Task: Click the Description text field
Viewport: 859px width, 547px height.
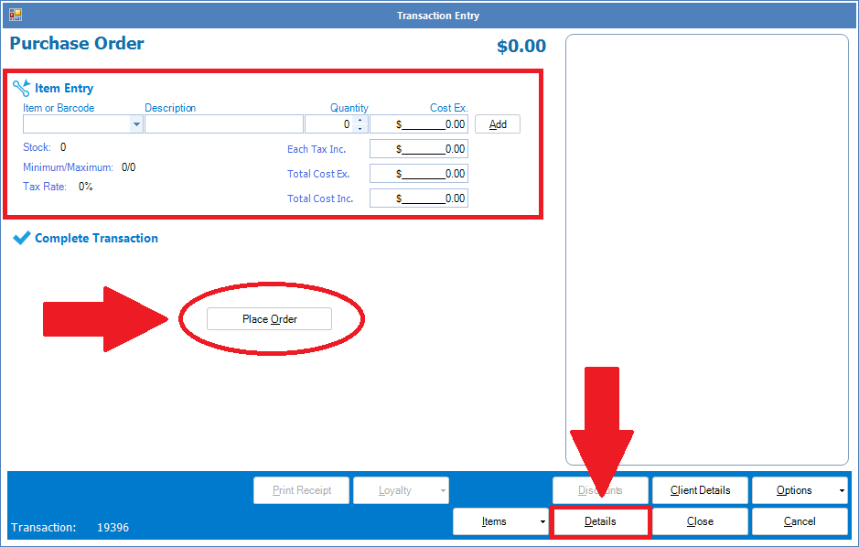Action: (x=223, y=124)
